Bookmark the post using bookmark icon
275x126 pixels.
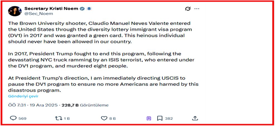coord(160,118)
